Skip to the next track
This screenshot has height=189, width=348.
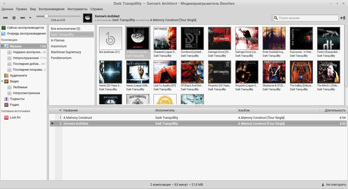pos(23,18)
